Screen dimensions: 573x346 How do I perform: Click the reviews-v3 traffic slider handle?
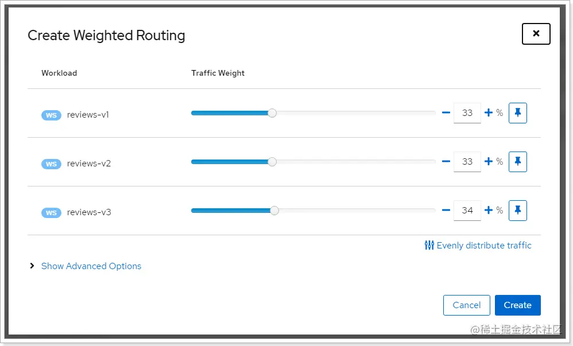[274, 211]
